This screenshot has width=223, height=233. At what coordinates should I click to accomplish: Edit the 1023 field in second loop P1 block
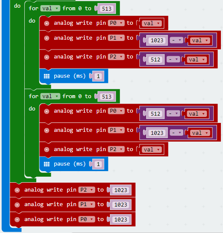pos(157,133)
